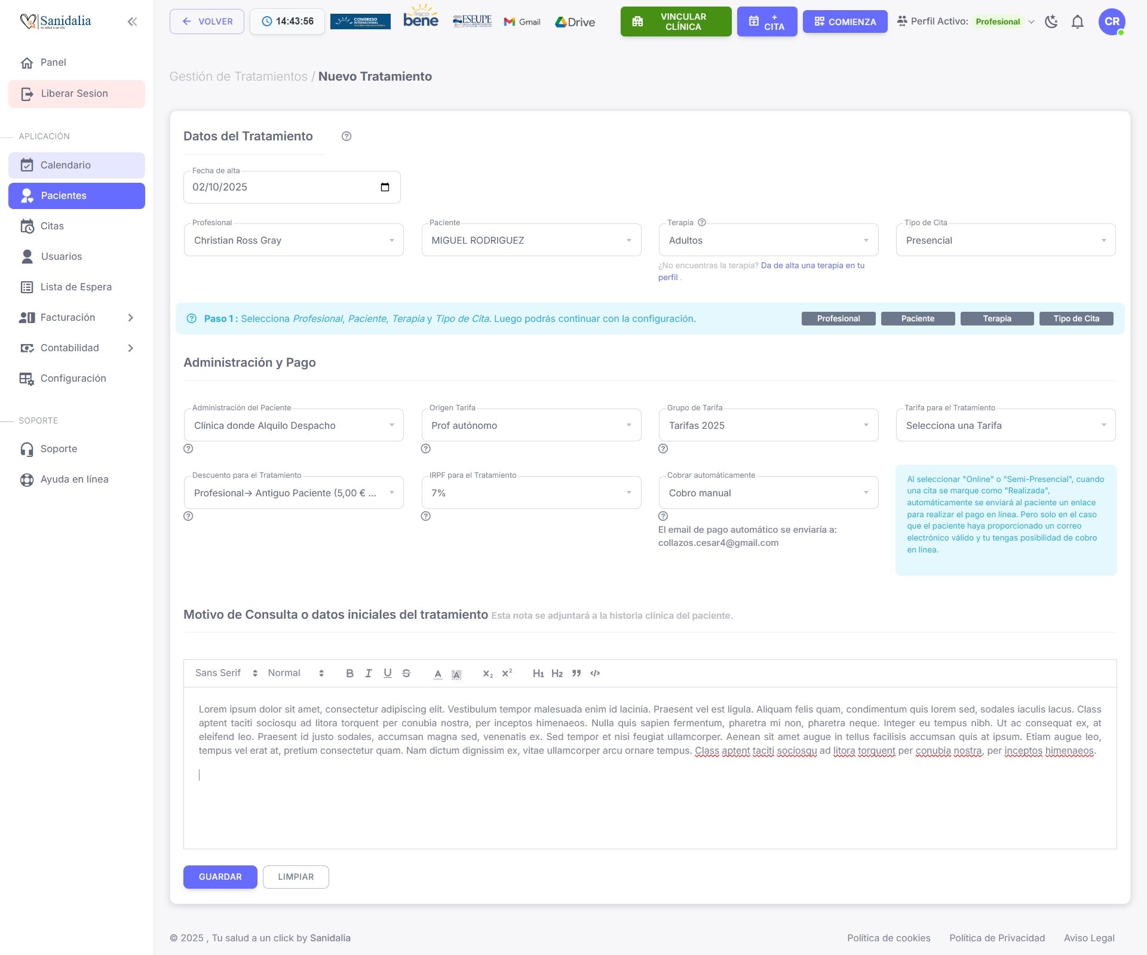Open the Terapia dropdown showing Adultos
The width and height of the screenshot is (1147, 955).
click(x=768, y=240)
